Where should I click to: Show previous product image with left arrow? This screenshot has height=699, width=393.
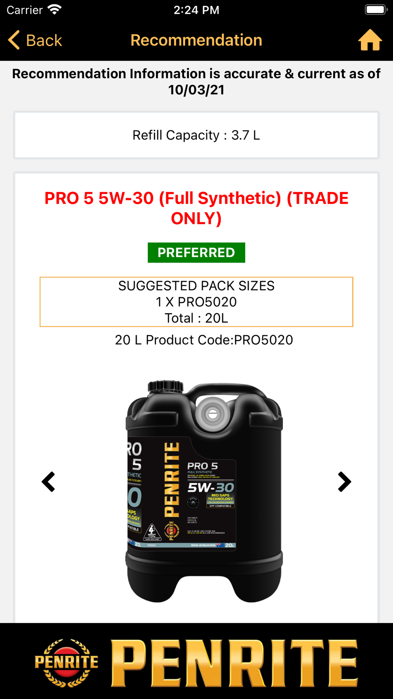coord(48,482)
